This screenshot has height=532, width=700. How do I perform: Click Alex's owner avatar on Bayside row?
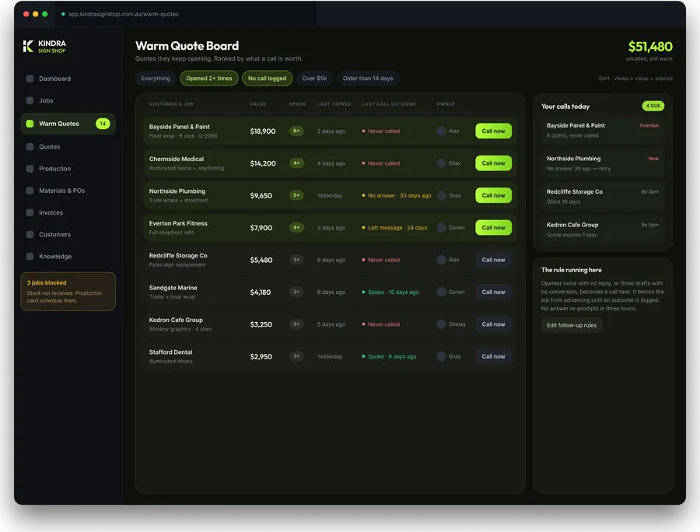click(441, 131)
